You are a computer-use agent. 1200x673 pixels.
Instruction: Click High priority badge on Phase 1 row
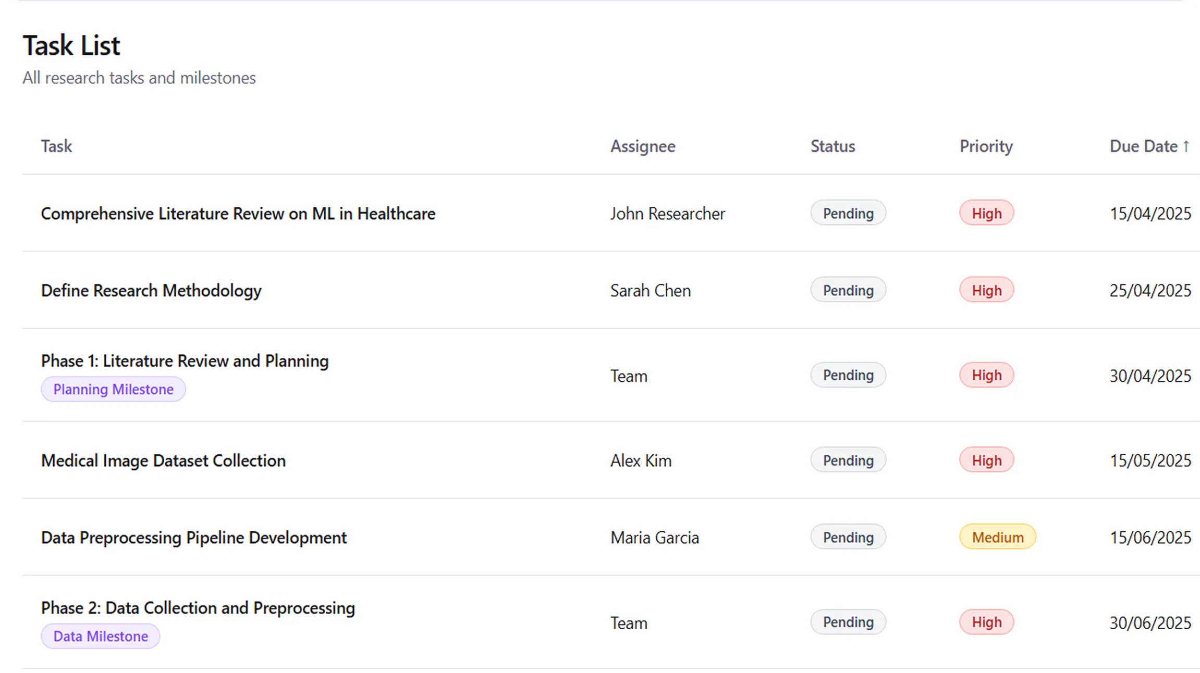(x=986, y=375)
